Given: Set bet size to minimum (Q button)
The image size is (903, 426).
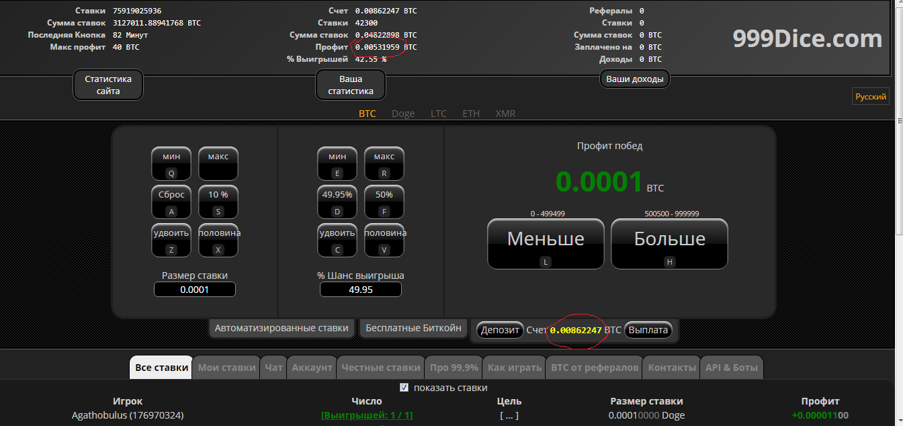Looking at the screenshot, I should (171, 164).
